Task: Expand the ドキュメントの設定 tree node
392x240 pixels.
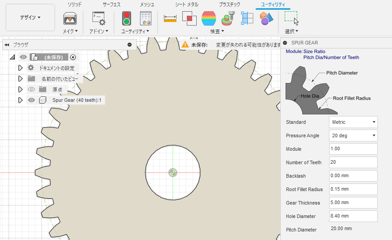Action: click(x=20, y=68)
